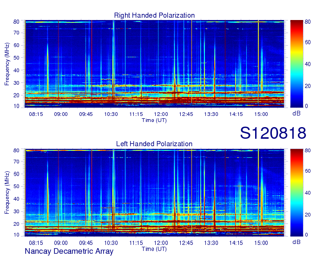
Task: Click the 09:00 tick on top plot
Action: click(61, 114)
